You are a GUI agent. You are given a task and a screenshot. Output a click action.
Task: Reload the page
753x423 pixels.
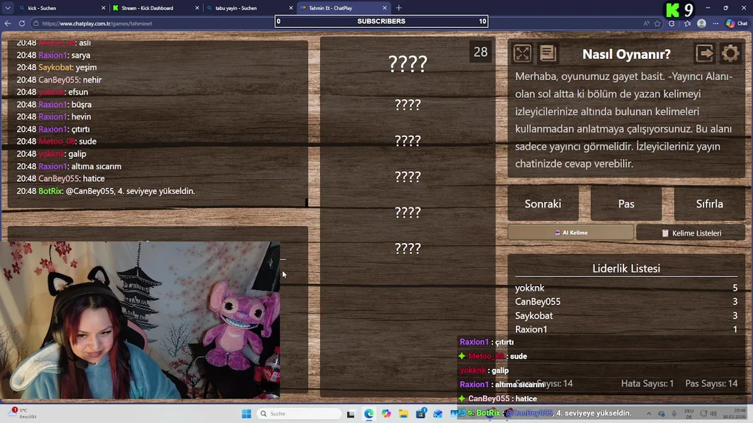pyautogui.click(x=22, y=23)
